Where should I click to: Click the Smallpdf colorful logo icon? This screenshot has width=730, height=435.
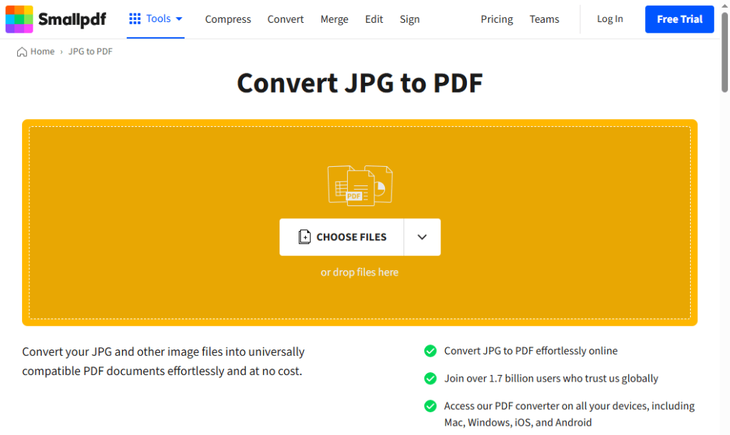point(19,19)
